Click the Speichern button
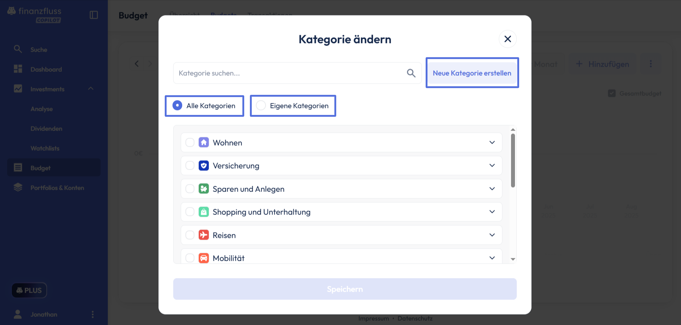Viewport: 681px width, 325px height. [x=345, y=289]
